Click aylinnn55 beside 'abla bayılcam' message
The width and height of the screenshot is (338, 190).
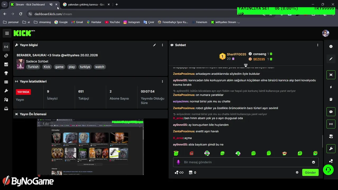click(180, 145)
